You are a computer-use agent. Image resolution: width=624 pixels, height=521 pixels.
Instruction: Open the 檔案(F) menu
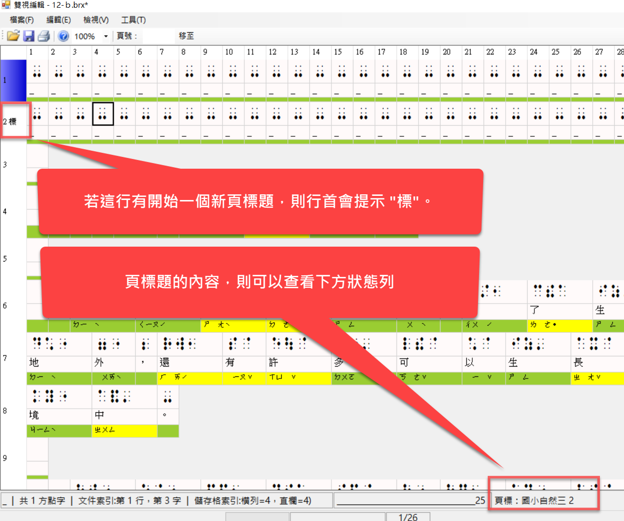22,20
